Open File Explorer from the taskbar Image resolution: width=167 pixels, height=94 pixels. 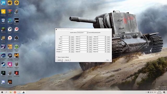pos(10,92)
